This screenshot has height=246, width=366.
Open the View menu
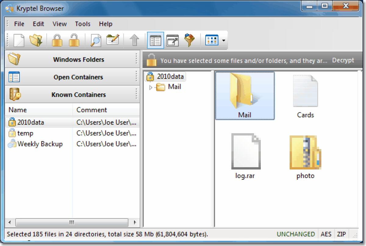pyautogui.click(x=59, y=24)
